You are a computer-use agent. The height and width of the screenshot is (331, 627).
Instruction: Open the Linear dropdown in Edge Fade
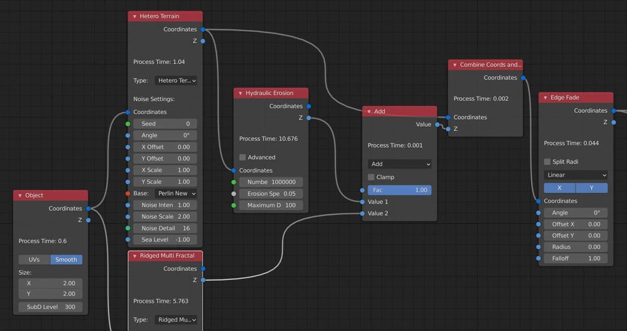(576, 175)
